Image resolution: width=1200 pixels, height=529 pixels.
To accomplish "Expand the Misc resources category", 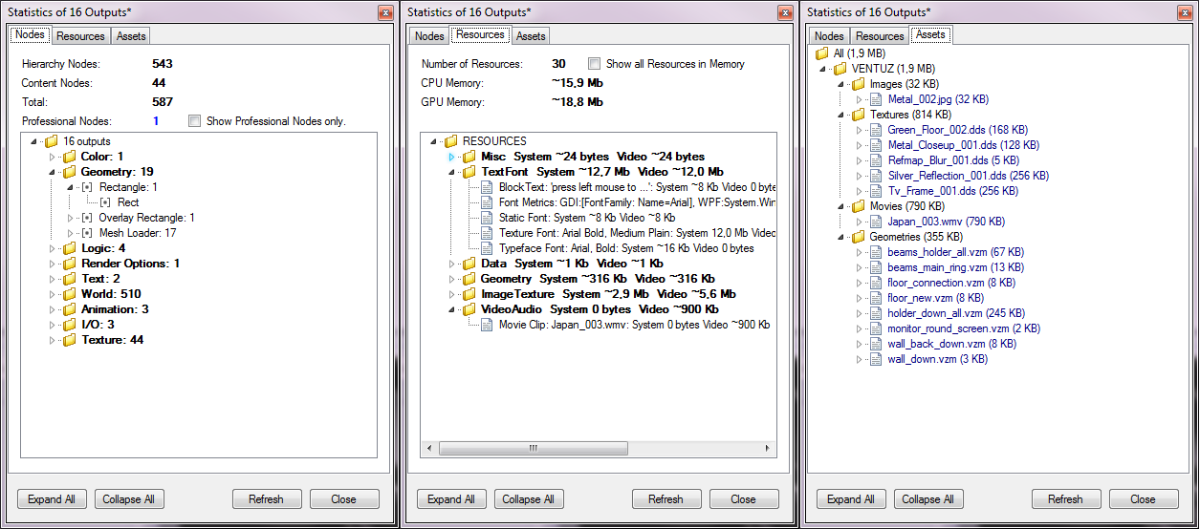I will pos(452,157).
